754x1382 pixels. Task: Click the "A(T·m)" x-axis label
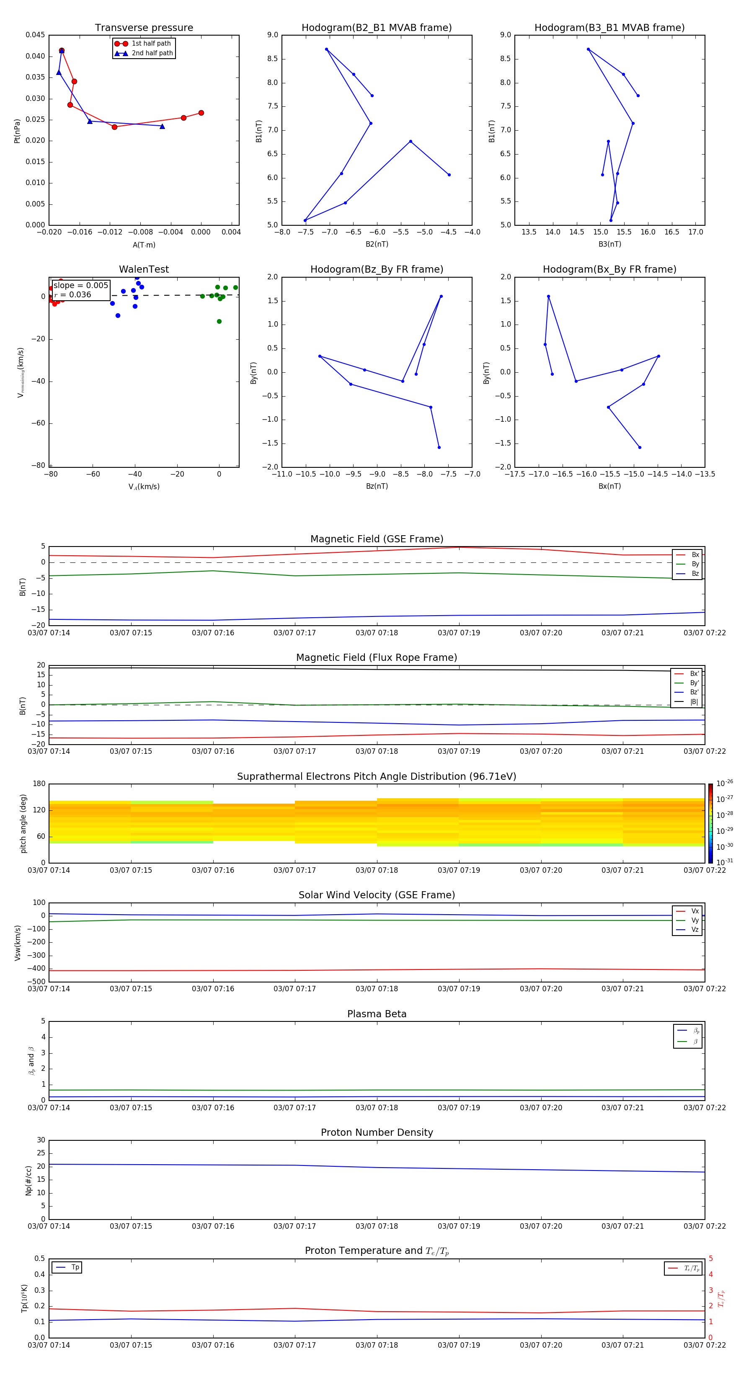[144, 245]
